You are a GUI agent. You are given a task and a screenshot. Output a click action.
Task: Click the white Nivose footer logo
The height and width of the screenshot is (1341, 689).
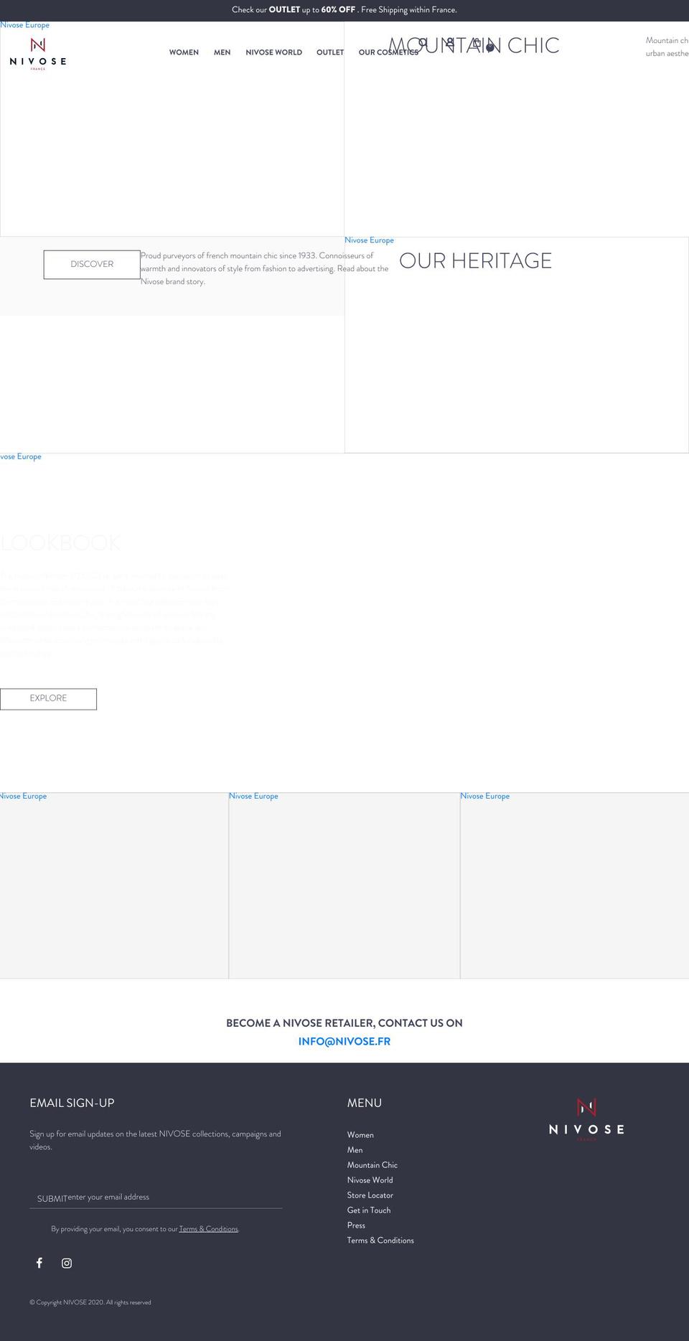click(586, 1119)
